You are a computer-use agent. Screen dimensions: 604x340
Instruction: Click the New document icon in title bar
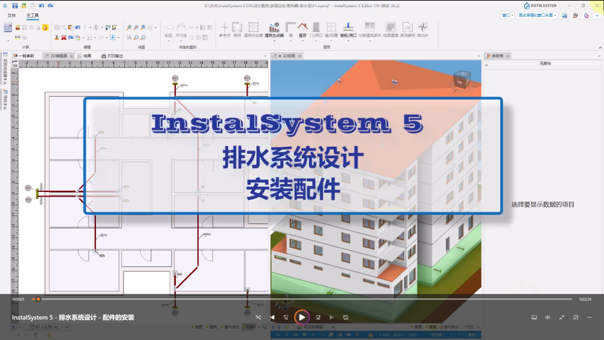tap(33, 6)
